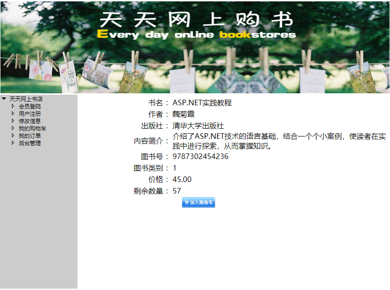The width and height of the screenshot is (390, 290).
Task: Click the 图书号： field label
Action: click(156, 156)
